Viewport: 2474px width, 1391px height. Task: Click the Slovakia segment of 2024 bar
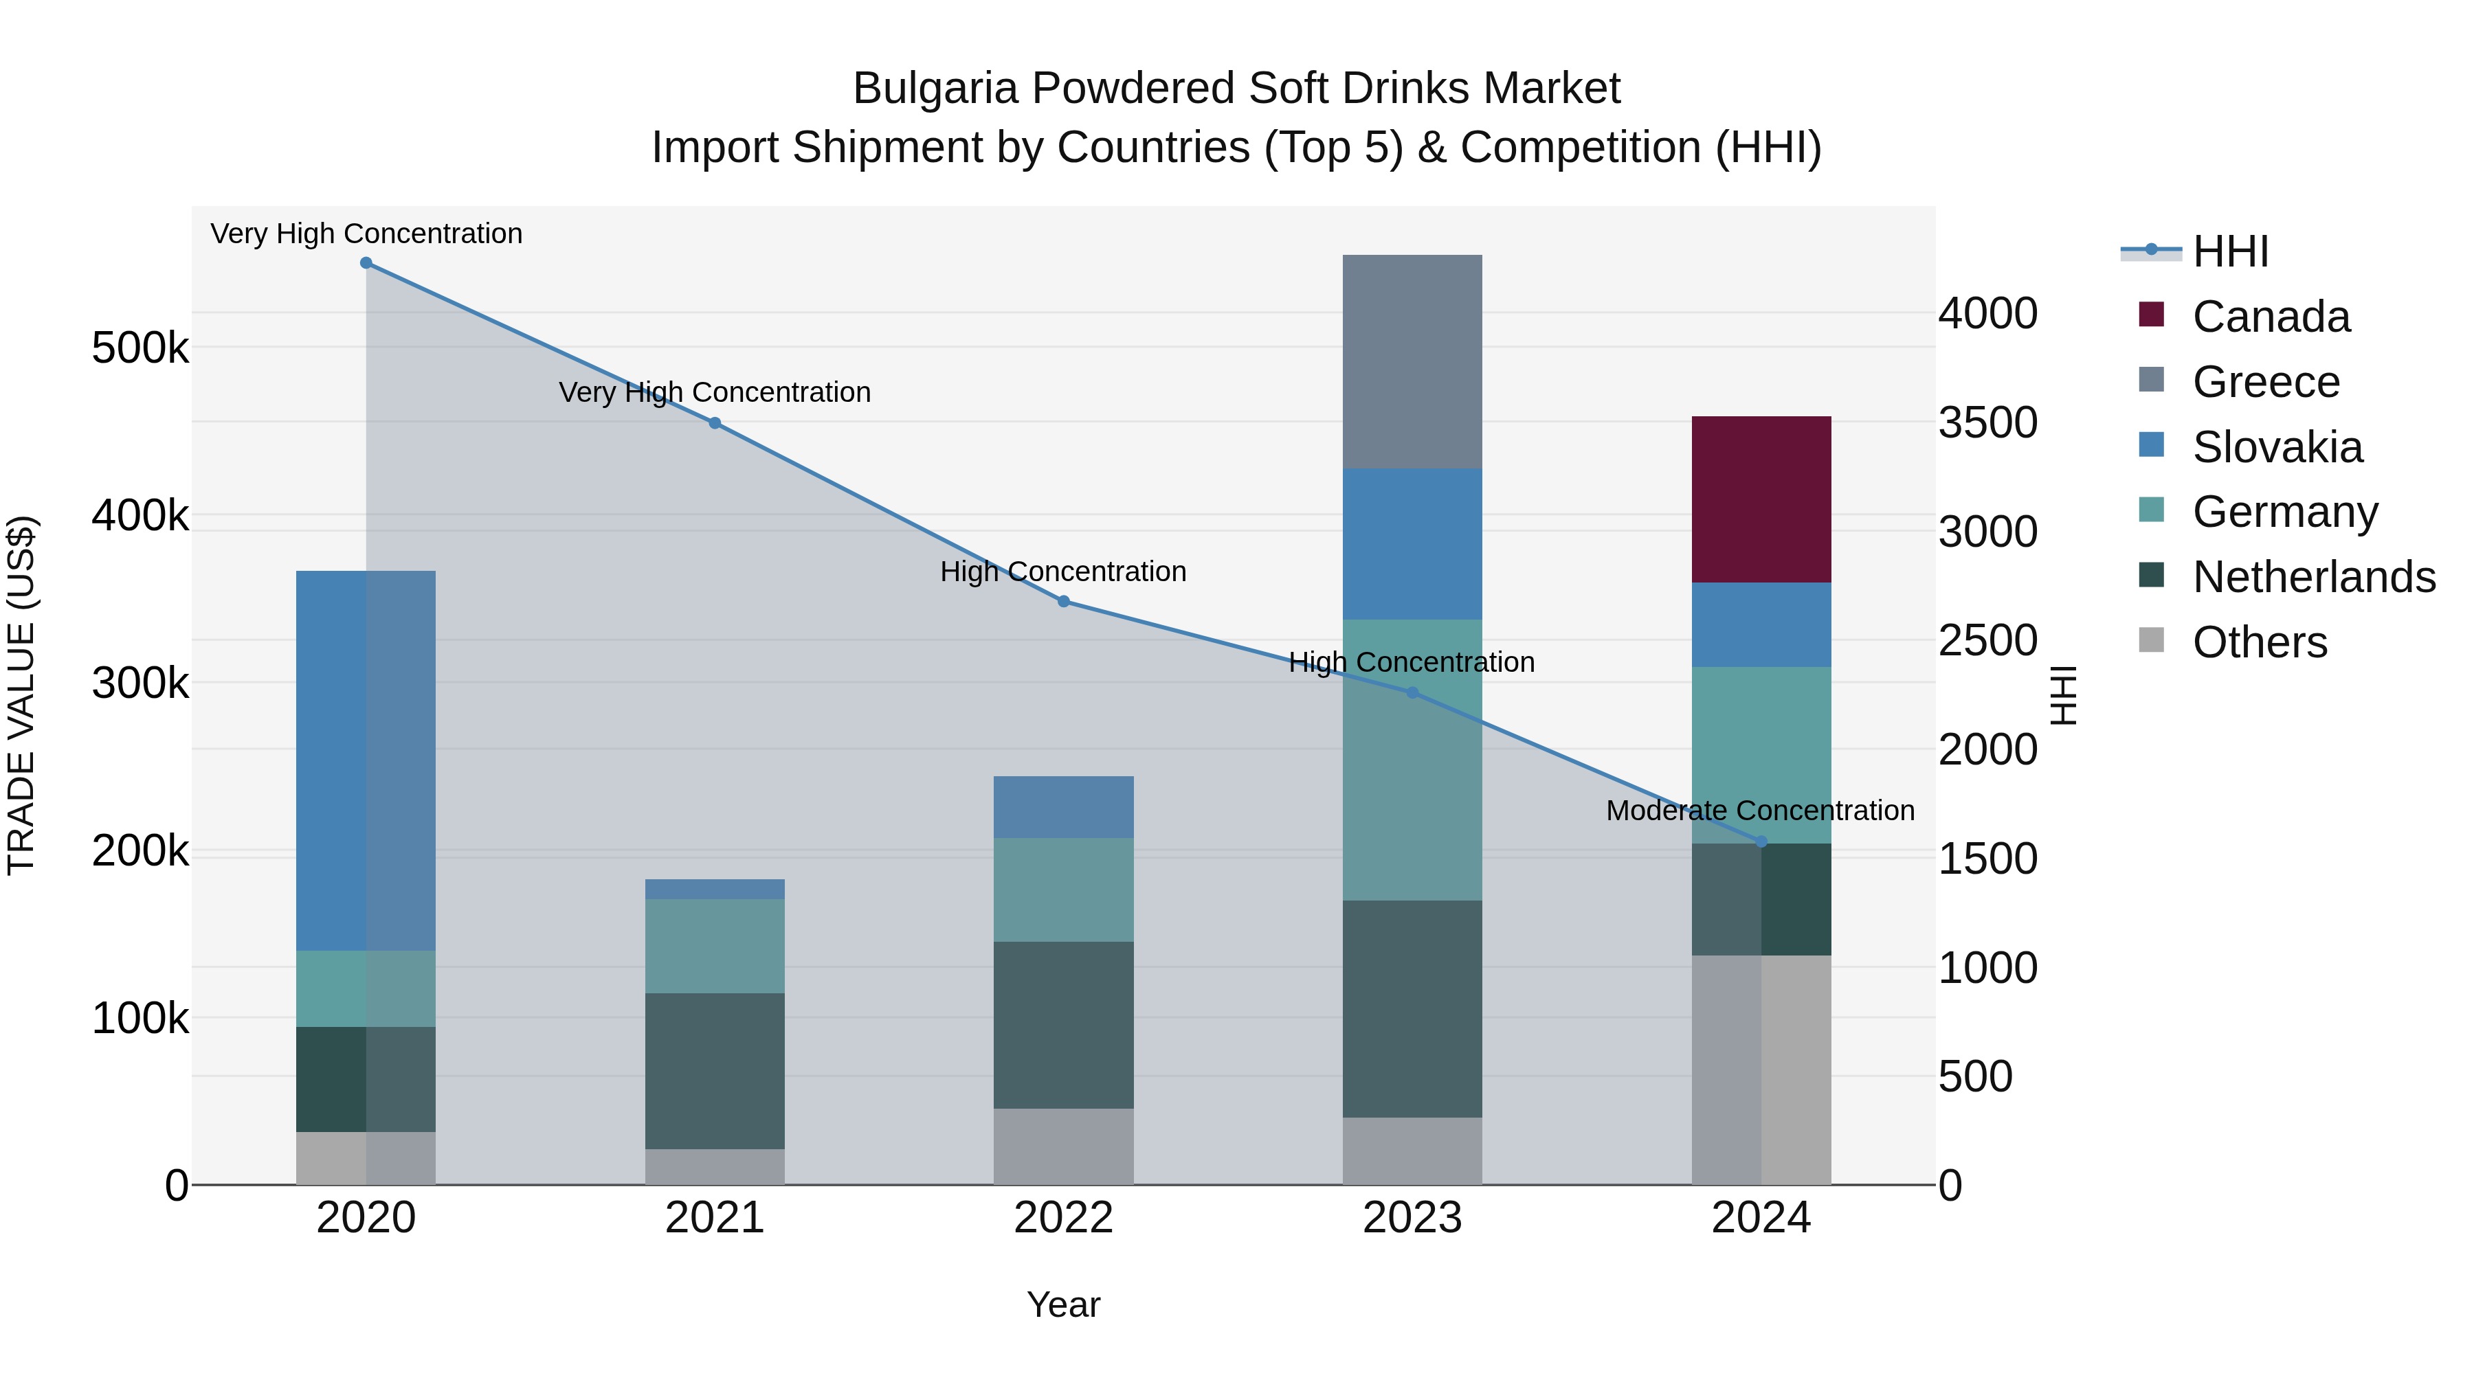click(x=1761, y=626)
